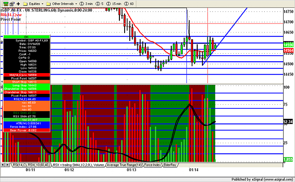Switch chart to the 5 interval

click(x=100, y=4)
